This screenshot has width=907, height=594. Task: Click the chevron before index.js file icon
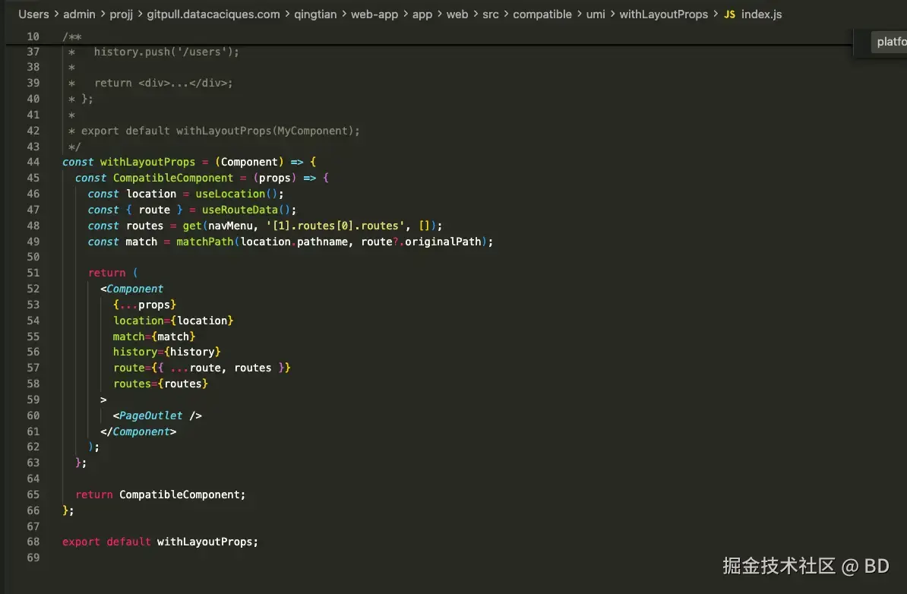coord(716,14)
